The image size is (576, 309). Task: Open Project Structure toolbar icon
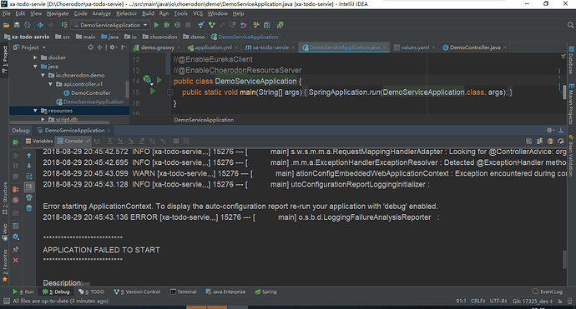(267, 25)
